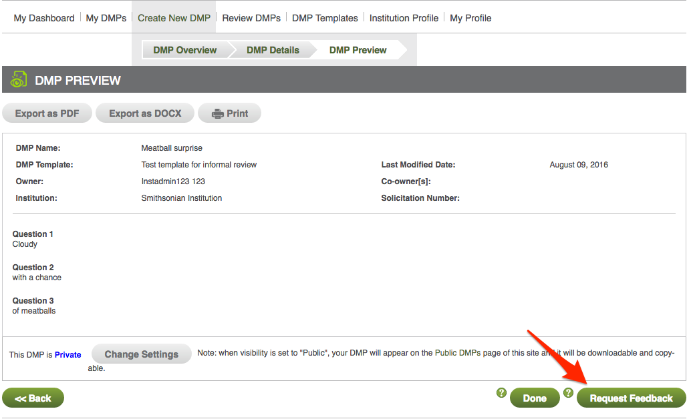This screenshot has width=689, height=419.
Task: Click the help icon left of Done
Action: point(501,393)
